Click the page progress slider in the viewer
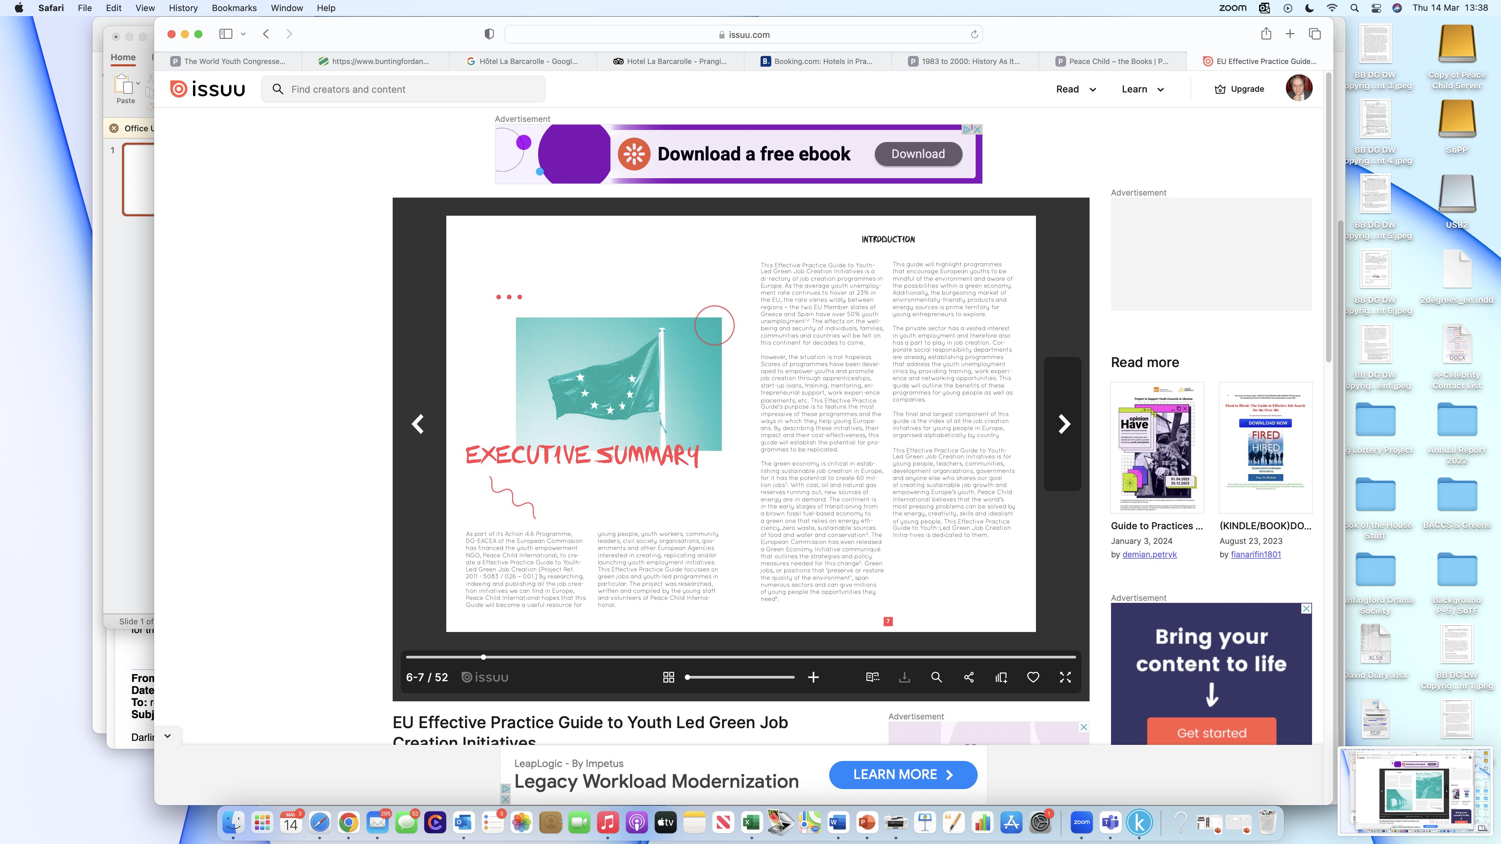 740,656
